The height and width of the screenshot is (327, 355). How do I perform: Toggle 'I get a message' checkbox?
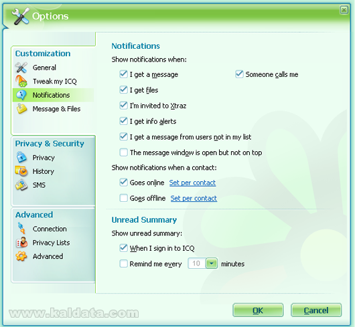pos(123,74)
